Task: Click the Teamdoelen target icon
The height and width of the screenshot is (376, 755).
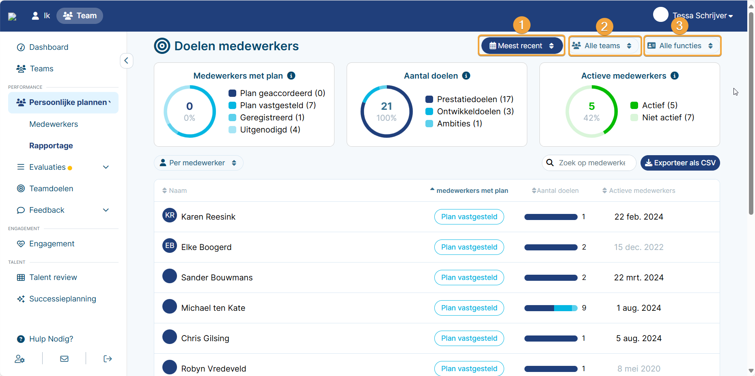Action: point(21,189)
